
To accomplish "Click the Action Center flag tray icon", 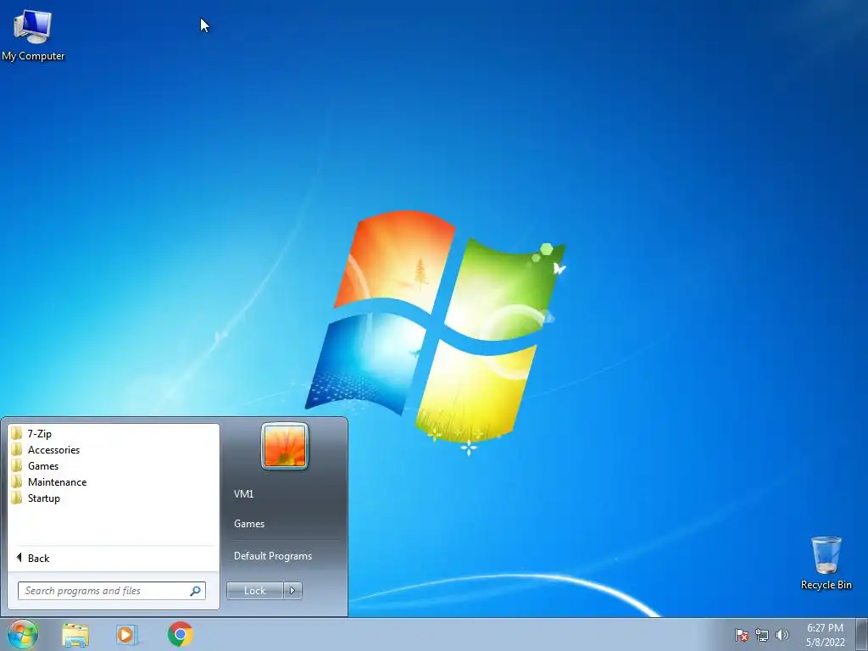I will tap(741, 635).
